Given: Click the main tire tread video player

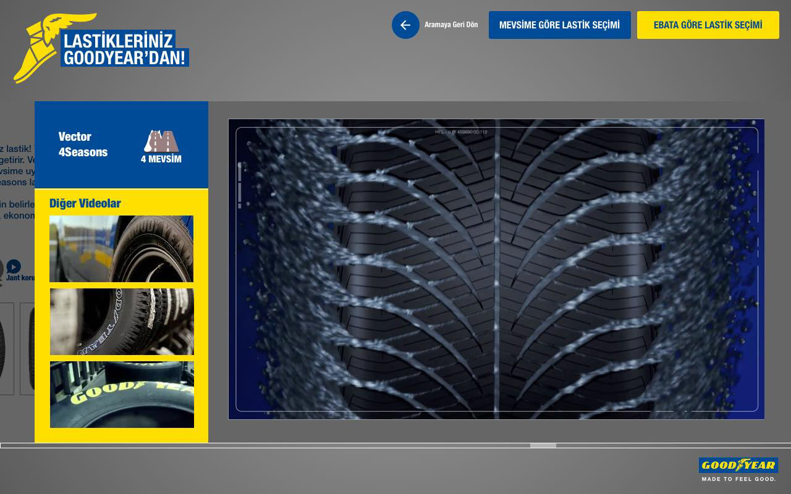Looking at the screenshot, I should point(496,269).
